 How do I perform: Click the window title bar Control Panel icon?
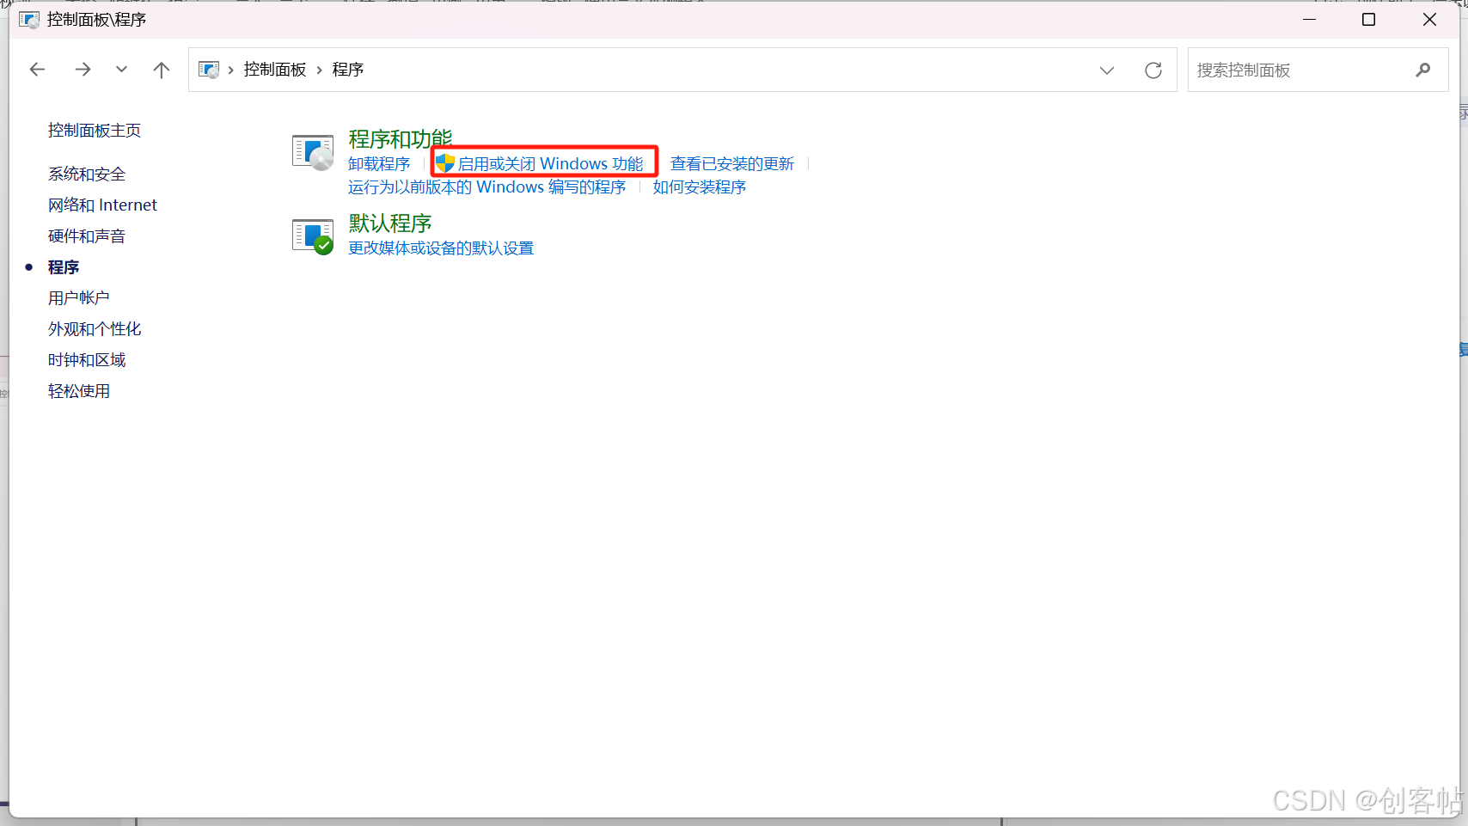(x=29, y=20)
